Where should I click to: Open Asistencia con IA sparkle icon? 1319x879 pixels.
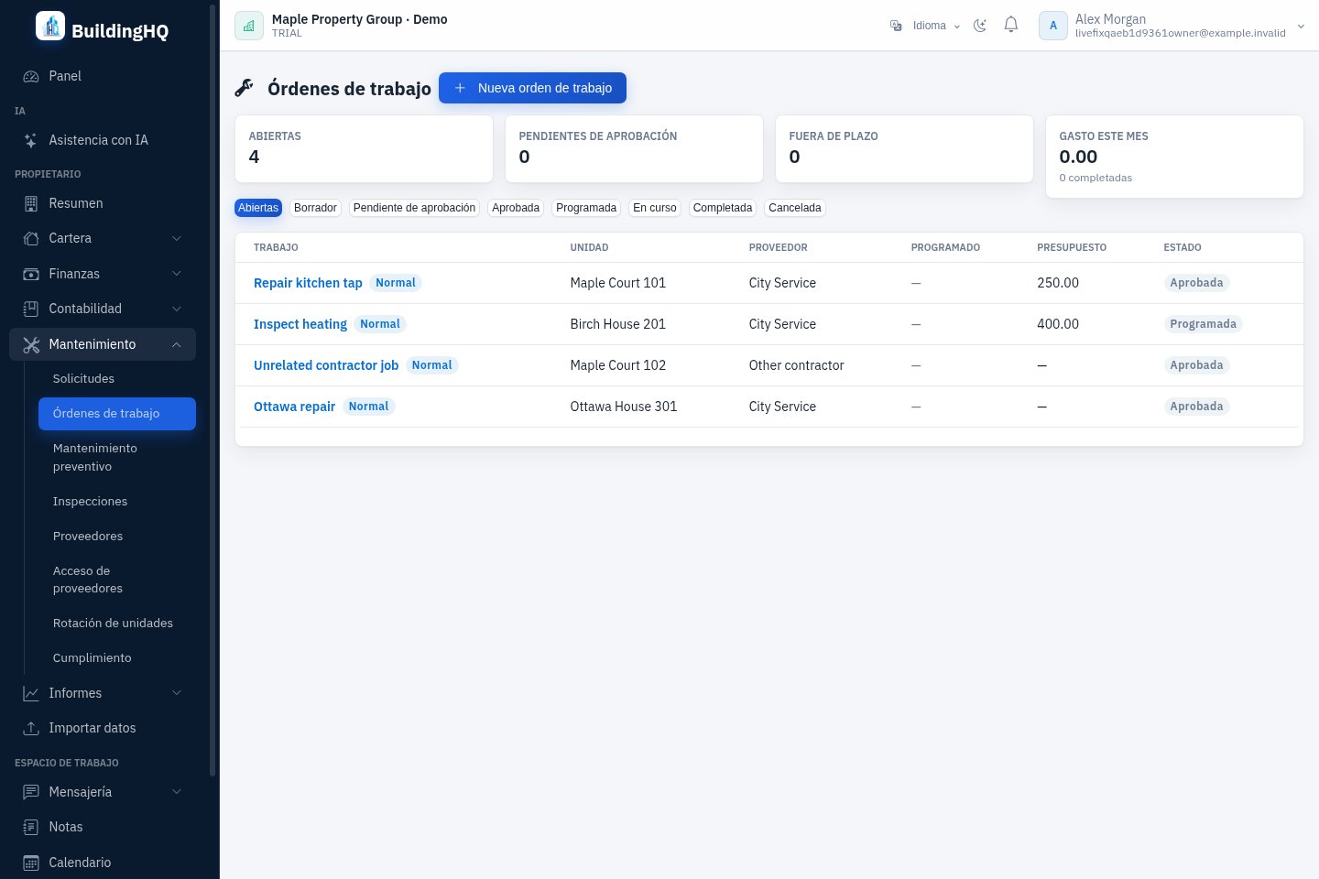tap(31, 140)
